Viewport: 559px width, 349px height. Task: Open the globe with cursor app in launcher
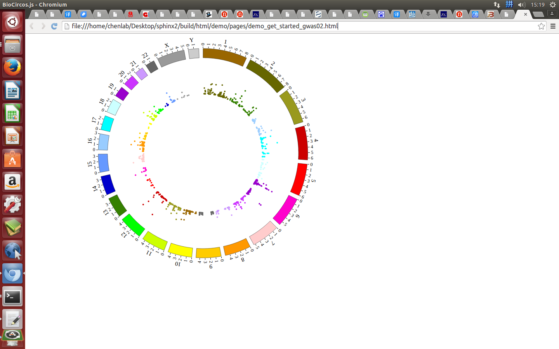[x=12, y=251]
